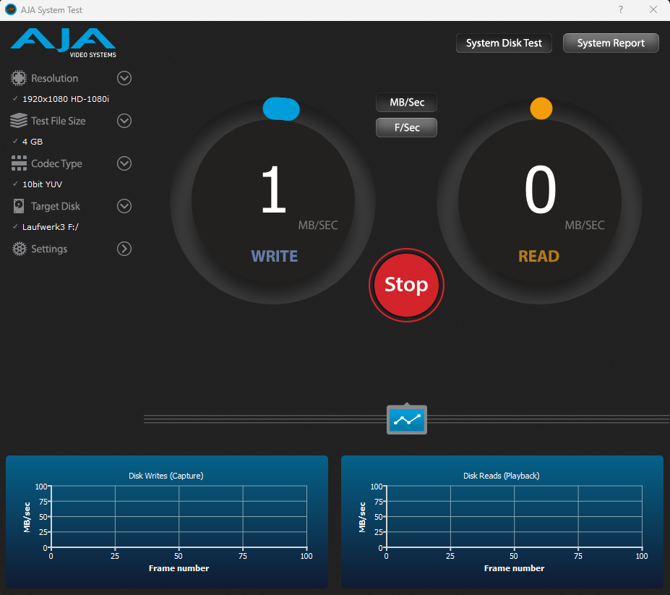670x595 pixels.
Task: Click the Target Disk drive icon
Action: [x=19, y=206]
